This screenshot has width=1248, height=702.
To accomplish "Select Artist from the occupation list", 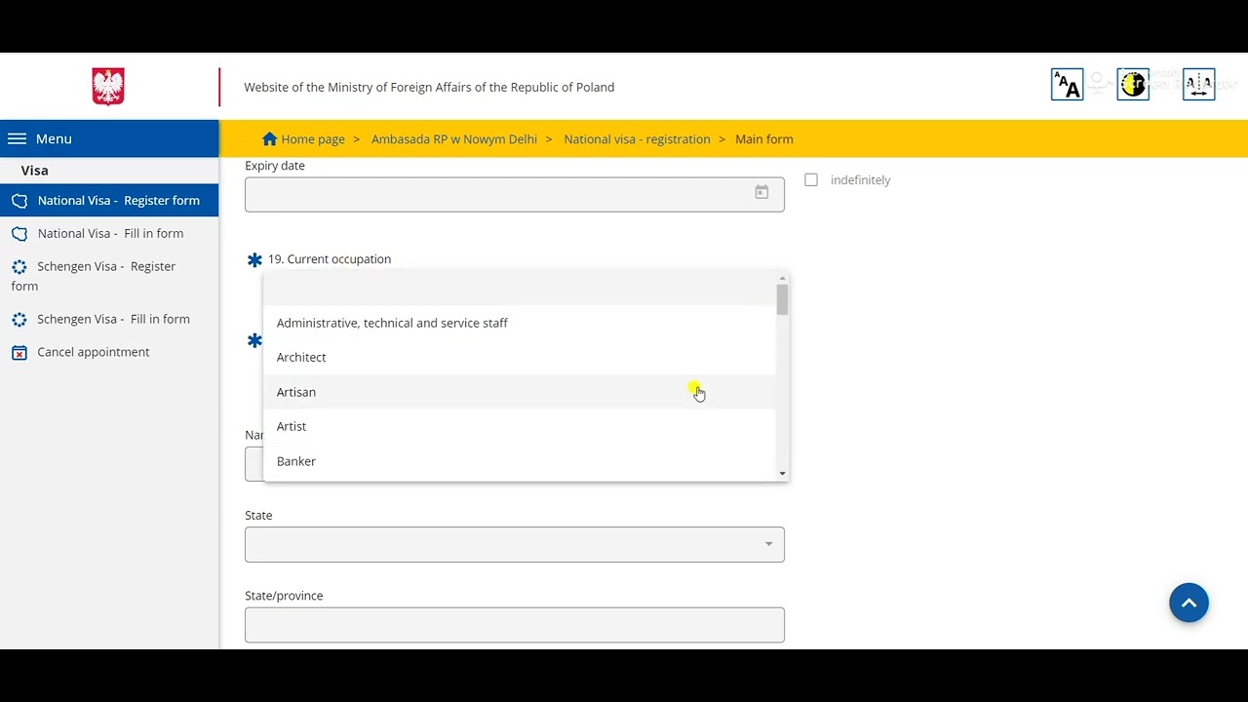I will tap(292, 427).
